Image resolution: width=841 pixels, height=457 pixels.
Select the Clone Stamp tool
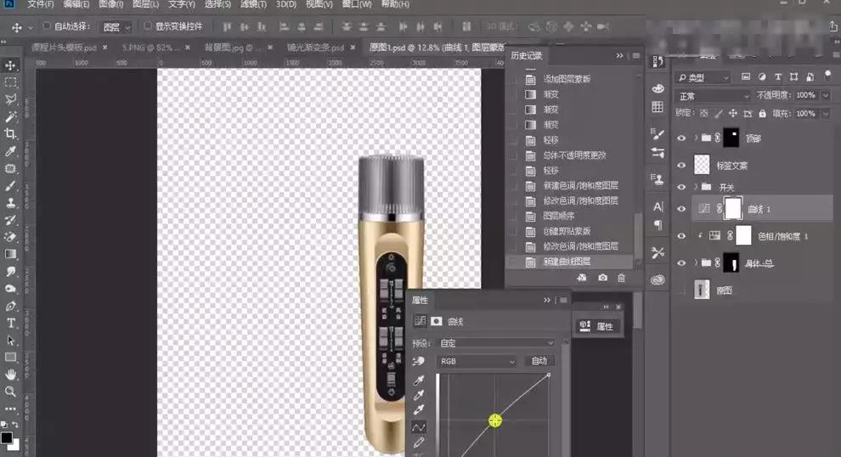[10, 203]
